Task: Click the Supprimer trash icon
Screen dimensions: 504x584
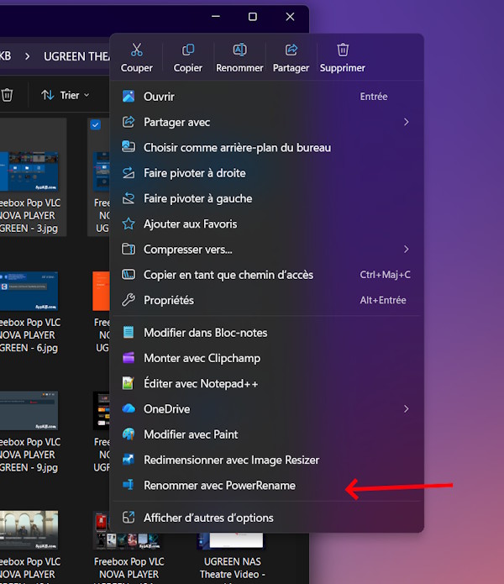Action: 343,50
